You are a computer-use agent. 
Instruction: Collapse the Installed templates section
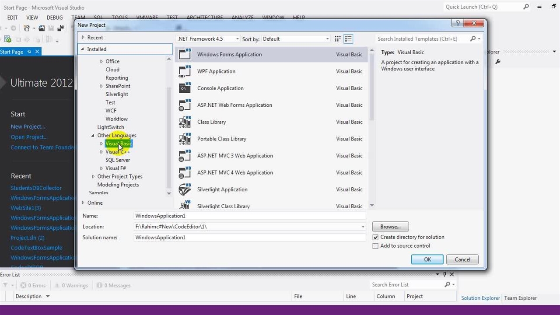coord(82,49)
